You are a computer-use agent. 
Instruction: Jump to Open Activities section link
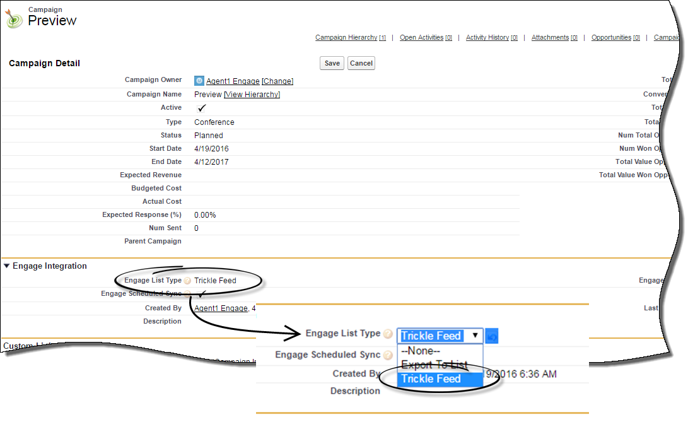[421, 38]
